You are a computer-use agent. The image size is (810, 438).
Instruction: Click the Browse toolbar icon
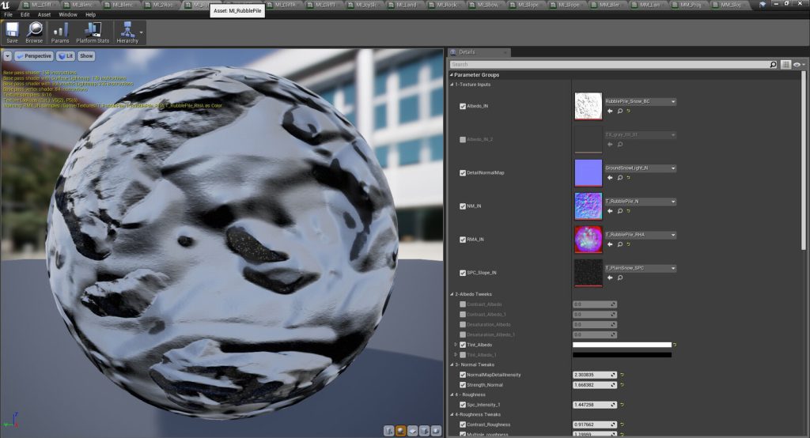(34, 32)
